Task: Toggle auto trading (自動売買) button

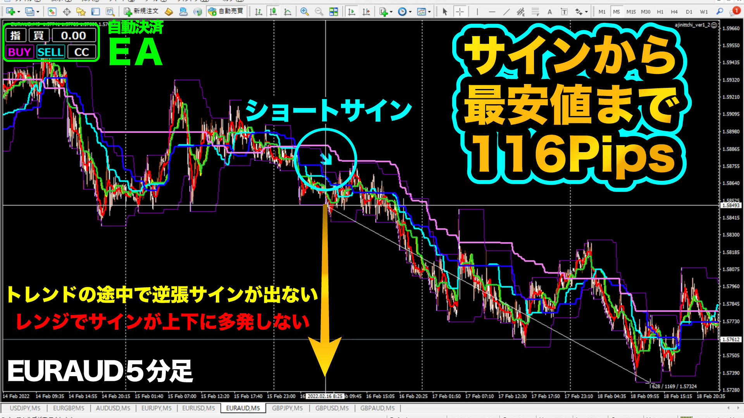Action: tap(226, 11)
